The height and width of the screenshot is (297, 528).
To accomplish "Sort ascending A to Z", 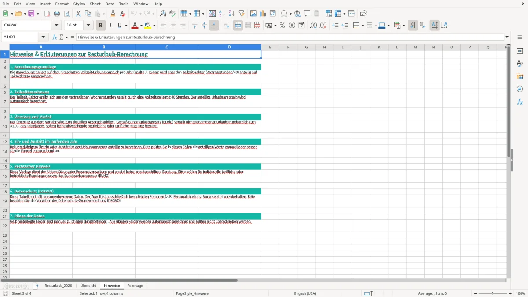I will coord(222,14).
